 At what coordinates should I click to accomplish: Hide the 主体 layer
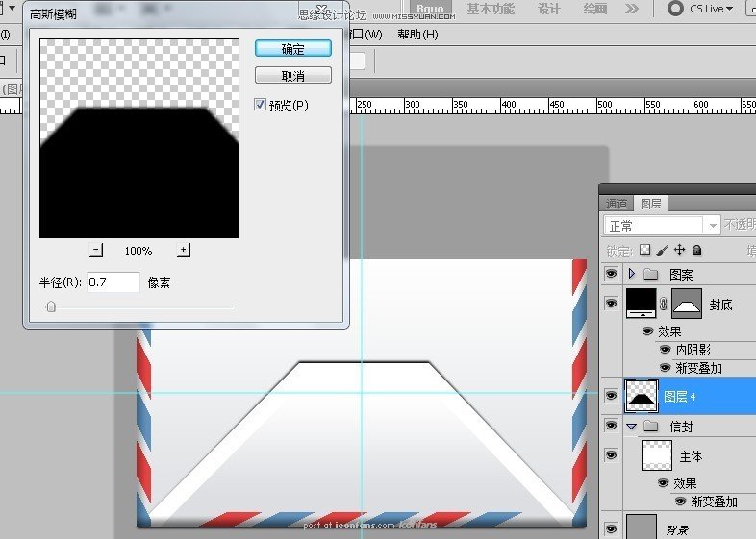click(611, 455)
